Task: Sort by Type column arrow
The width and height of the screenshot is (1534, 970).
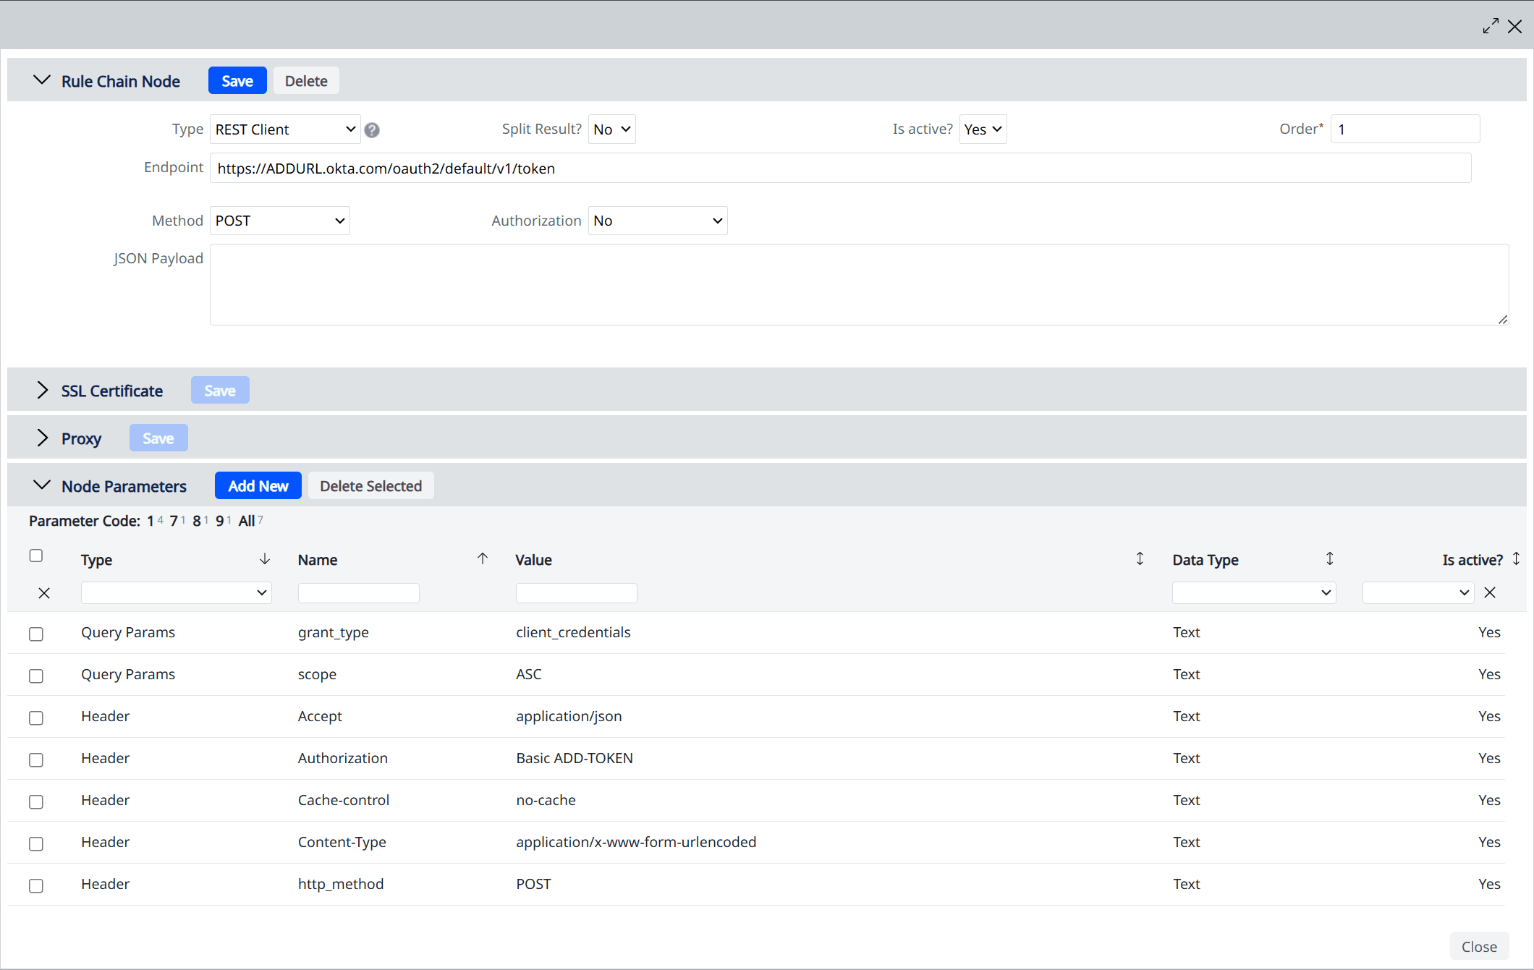Action: coord(265,558)
